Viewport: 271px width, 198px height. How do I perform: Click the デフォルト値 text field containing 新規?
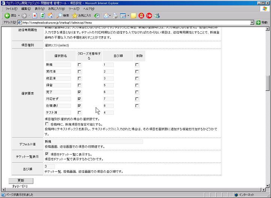[x=93, y=142]
